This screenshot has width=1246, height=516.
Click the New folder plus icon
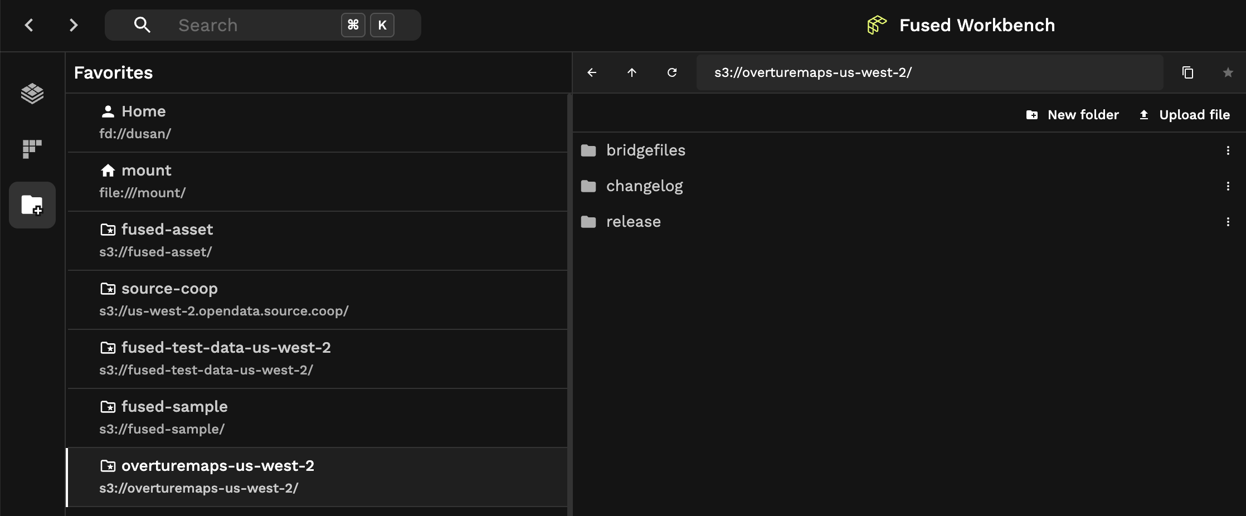point(1032,115)
